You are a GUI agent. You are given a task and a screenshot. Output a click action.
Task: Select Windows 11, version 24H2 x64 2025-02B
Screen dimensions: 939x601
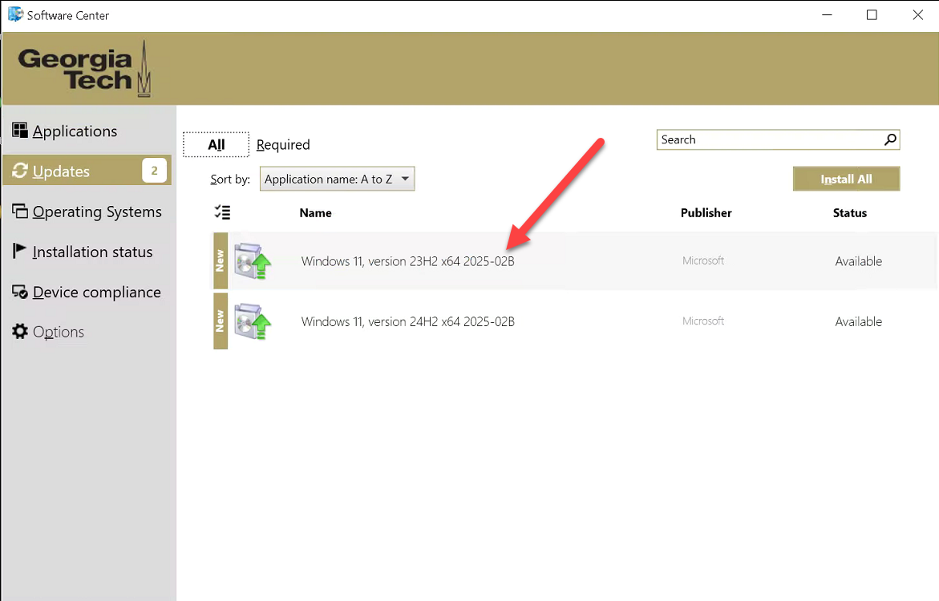[x=407, y=321]
